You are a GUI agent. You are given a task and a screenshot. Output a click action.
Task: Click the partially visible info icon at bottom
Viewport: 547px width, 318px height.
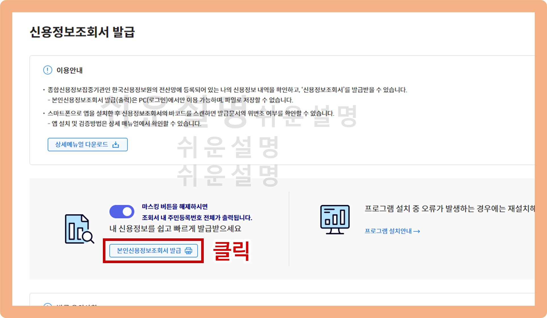tap(47, 305)
